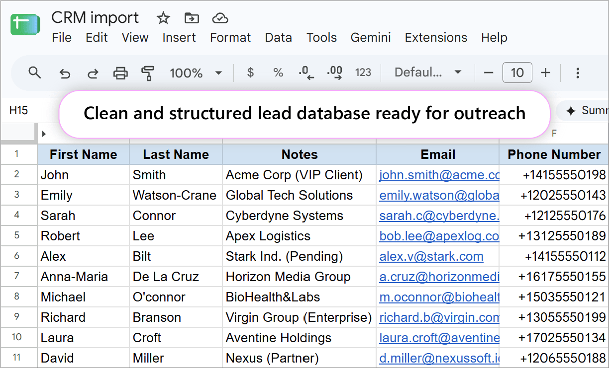Open the View menu
Screen dimensions: 609x368
pos(135,38)
